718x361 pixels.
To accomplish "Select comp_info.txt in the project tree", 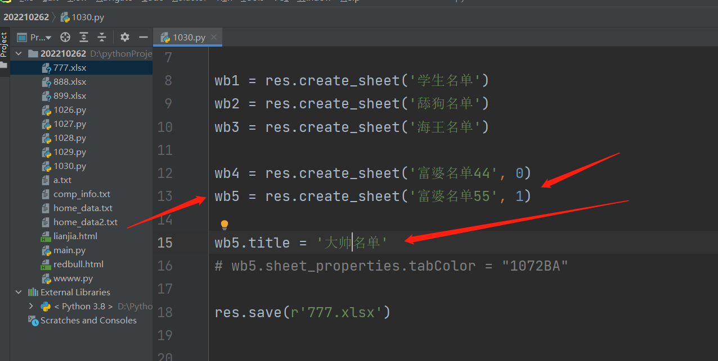I will pos(82,194).
